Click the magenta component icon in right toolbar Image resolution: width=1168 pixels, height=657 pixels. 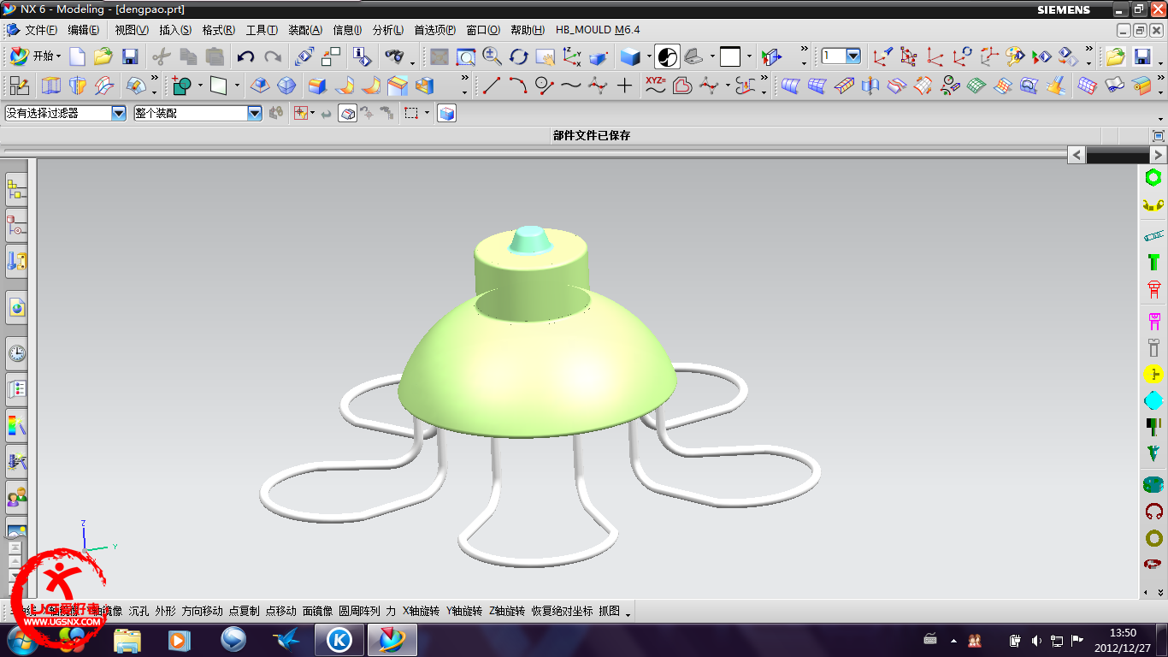click(x=1154, y=322)
